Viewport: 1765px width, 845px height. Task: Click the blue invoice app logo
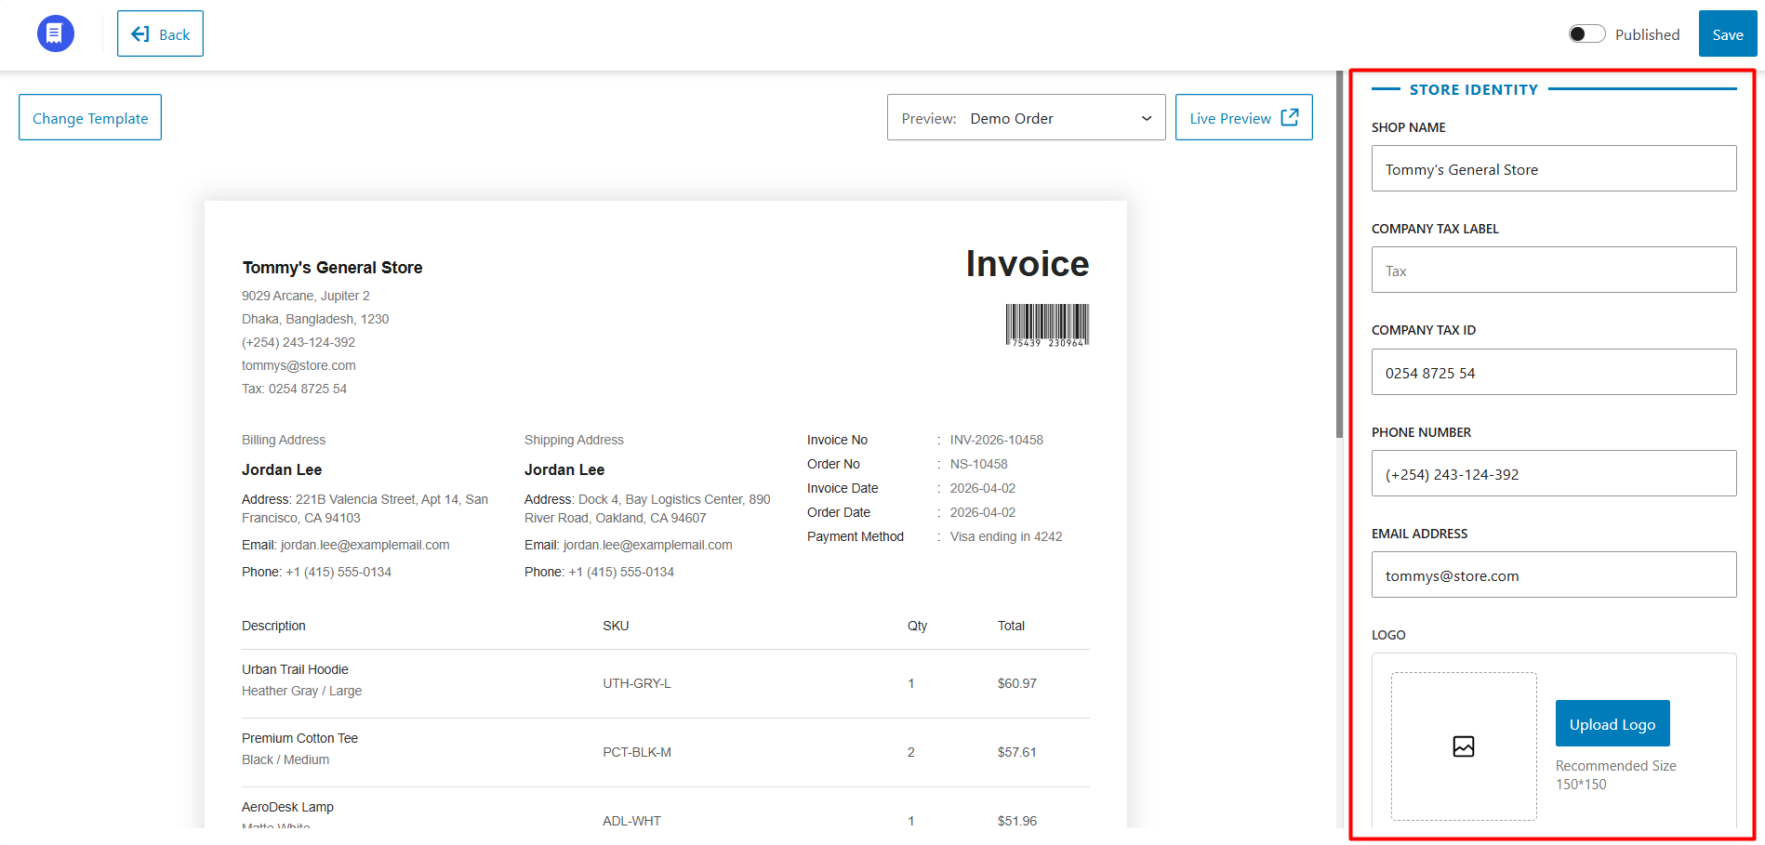56,33
